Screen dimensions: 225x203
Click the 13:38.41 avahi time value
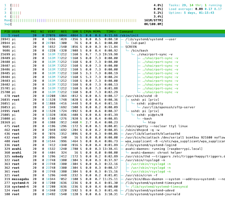(x=110, y=149)
